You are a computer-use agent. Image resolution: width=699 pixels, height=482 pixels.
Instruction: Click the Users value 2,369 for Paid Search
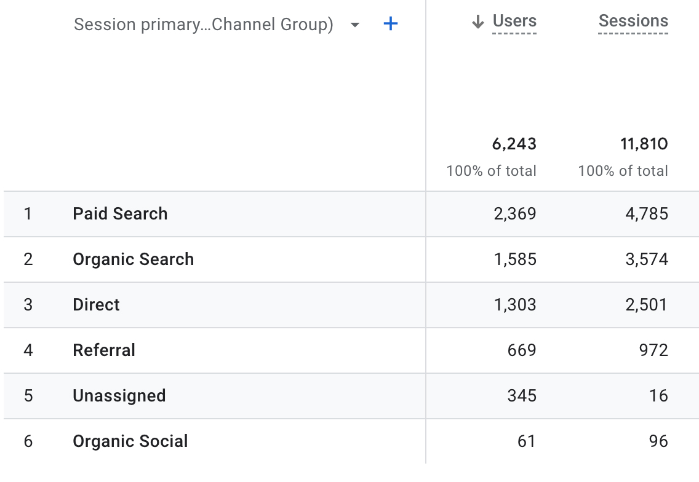click(516, 213)
